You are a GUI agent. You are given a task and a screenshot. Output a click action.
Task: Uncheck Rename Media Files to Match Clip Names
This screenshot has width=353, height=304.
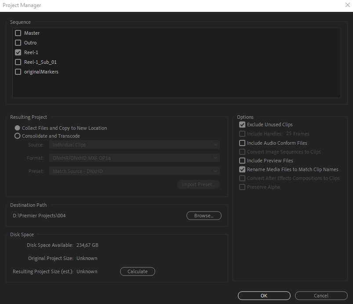[x=242, y=169]
